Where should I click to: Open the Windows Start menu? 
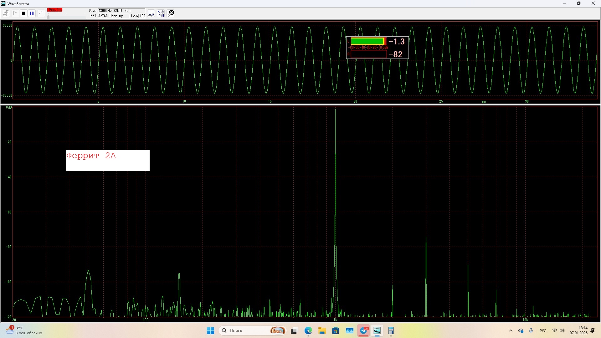(x=210, y=330)
